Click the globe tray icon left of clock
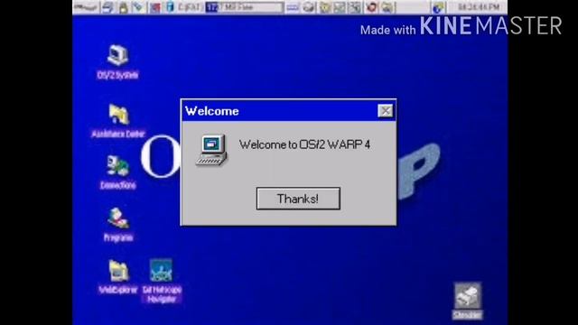Screen dimensions: 578x325 pos(438,7)
